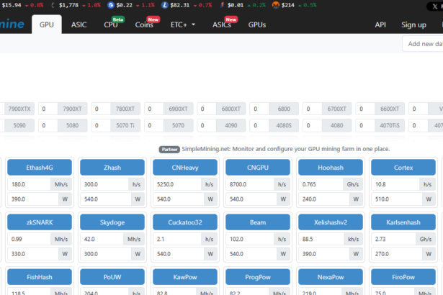Toggle the 7800XT GPU button

[x=125, y=109]
